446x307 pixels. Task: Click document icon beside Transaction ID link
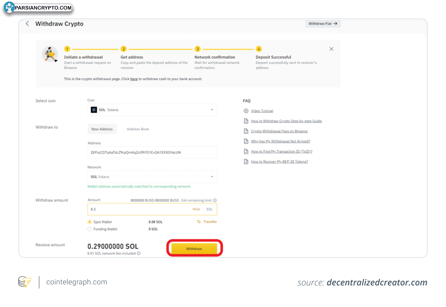[246, 151]
